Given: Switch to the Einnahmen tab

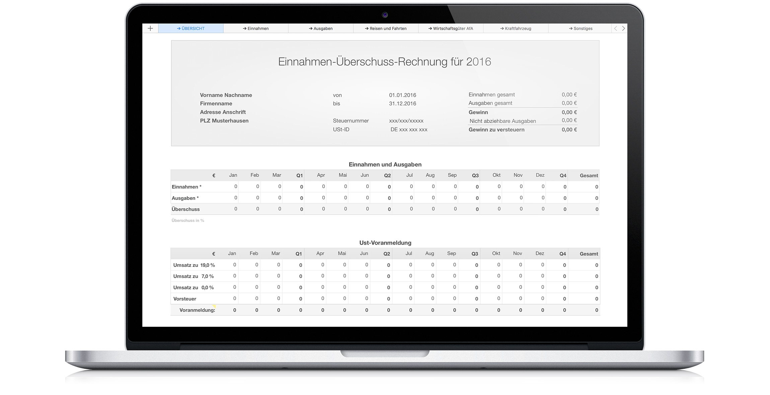Looking at the screenshot, I should pos(256,28).
